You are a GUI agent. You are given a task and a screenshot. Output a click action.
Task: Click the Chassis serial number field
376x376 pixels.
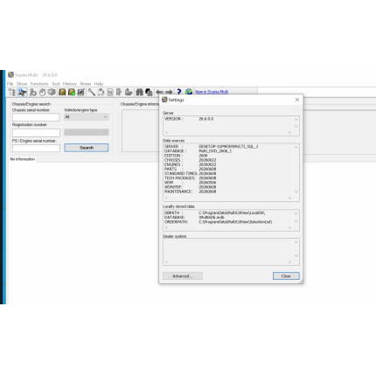pos(36,117)
